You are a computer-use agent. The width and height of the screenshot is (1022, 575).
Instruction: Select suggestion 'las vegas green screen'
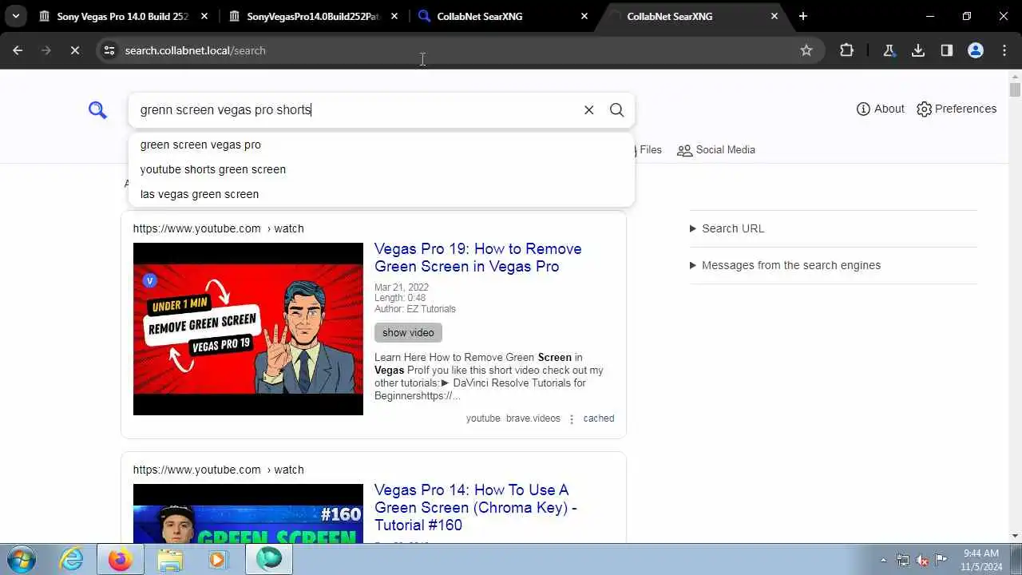[382, 194]
